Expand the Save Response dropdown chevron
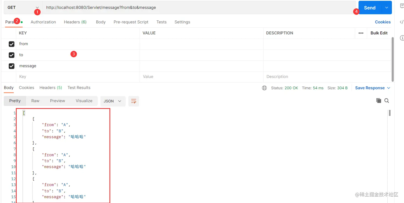The height and width of the screenshot is (203, 404). point(389,88)
